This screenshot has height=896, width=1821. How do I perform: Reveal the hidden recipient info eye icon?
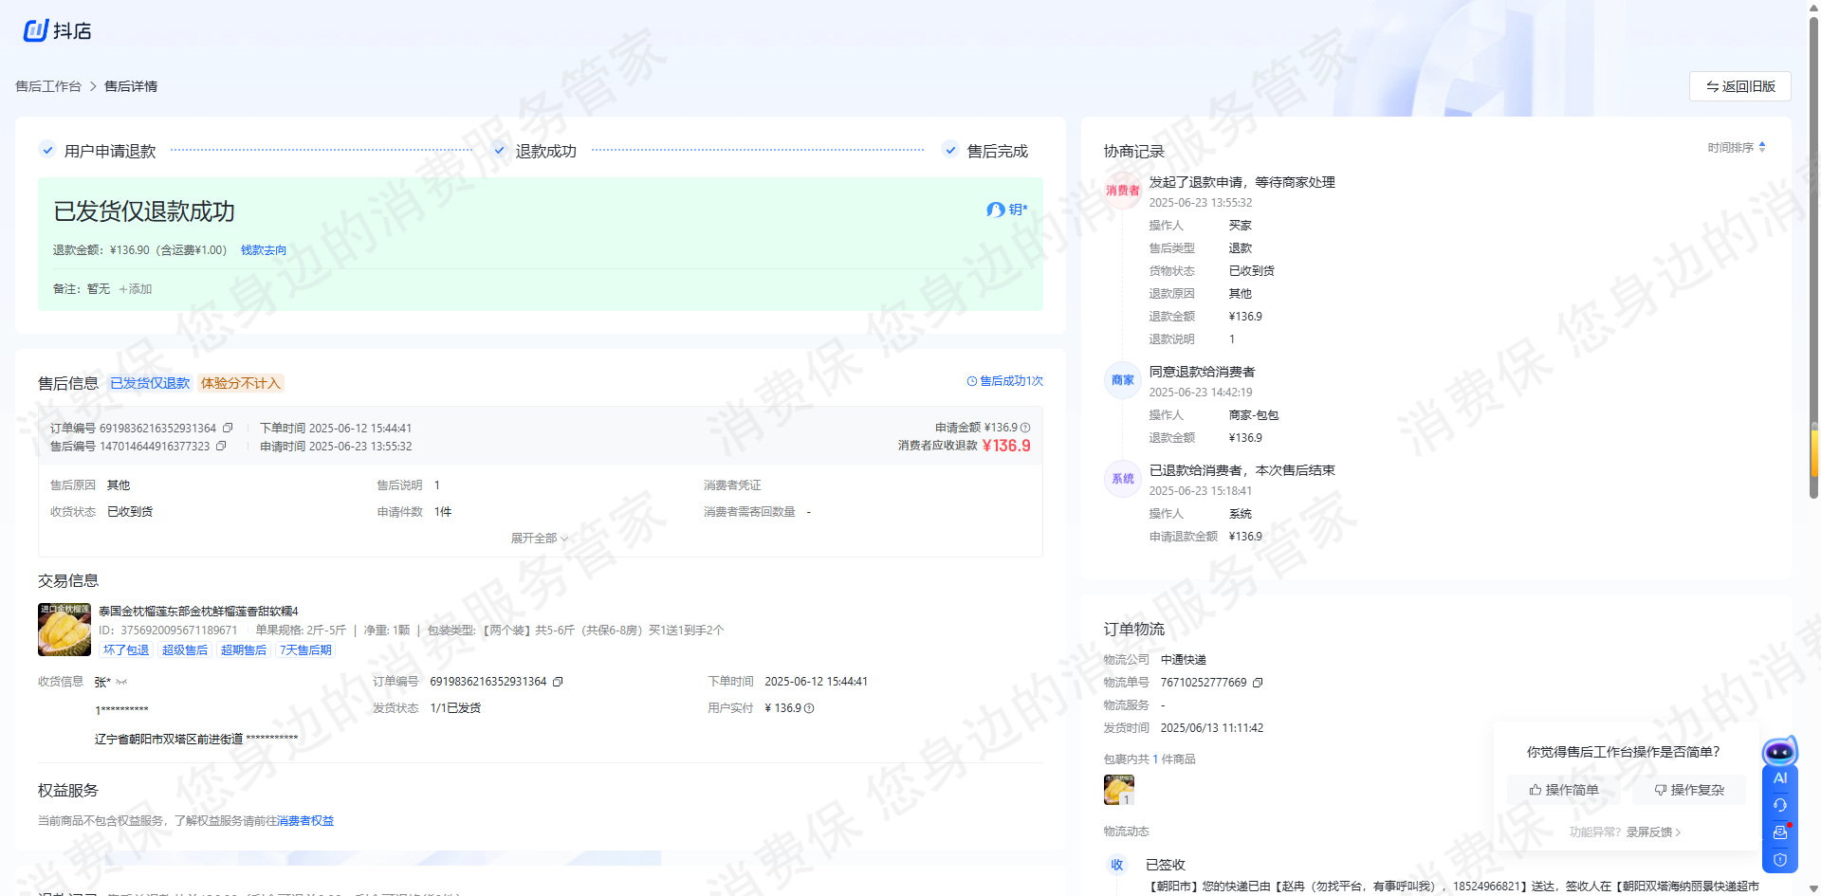click(x=121, y=683)
